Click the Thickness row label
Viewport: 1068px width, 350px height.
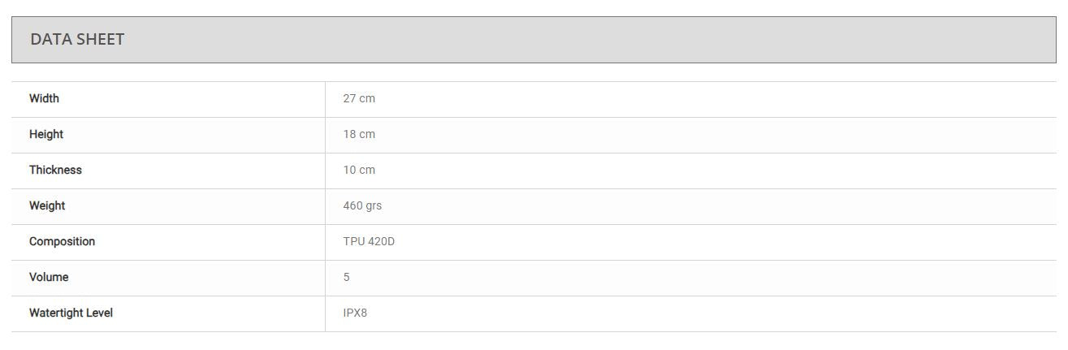click(55, 170)
